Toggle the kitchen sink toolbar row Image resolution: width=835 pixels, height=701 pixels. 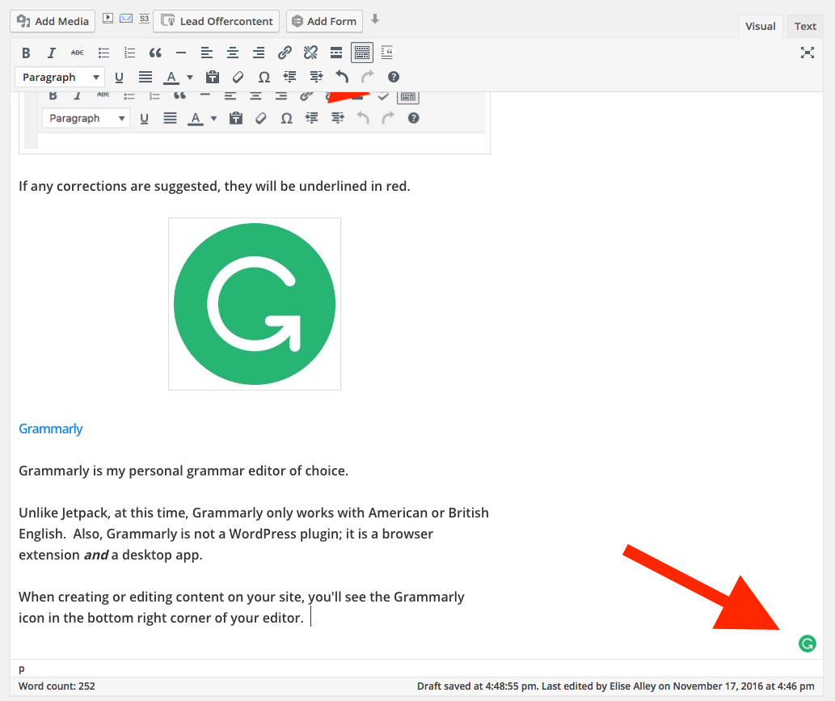[361, 53]
